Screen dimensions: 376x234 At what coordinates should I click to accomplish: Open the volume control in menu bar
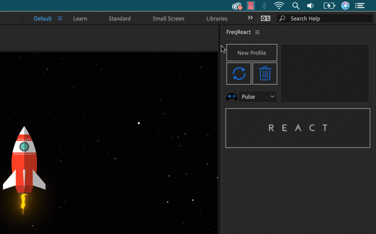coord(311,6)
